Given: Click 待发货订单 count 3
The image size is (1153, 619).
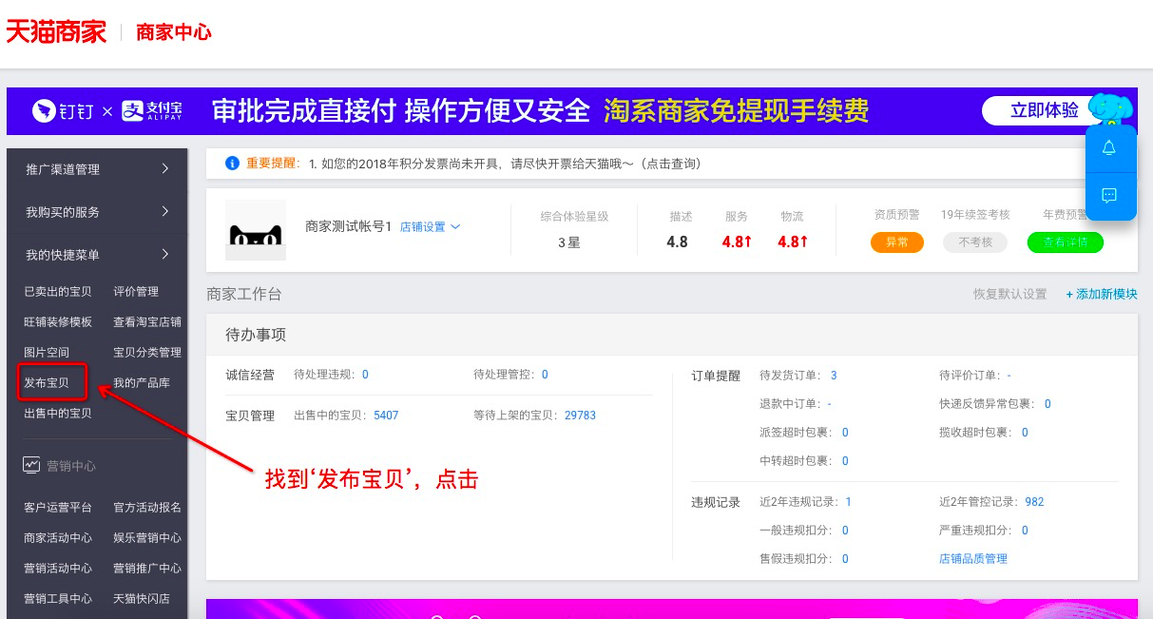Looking at the screenshot, I should click(x=834, y=376).
